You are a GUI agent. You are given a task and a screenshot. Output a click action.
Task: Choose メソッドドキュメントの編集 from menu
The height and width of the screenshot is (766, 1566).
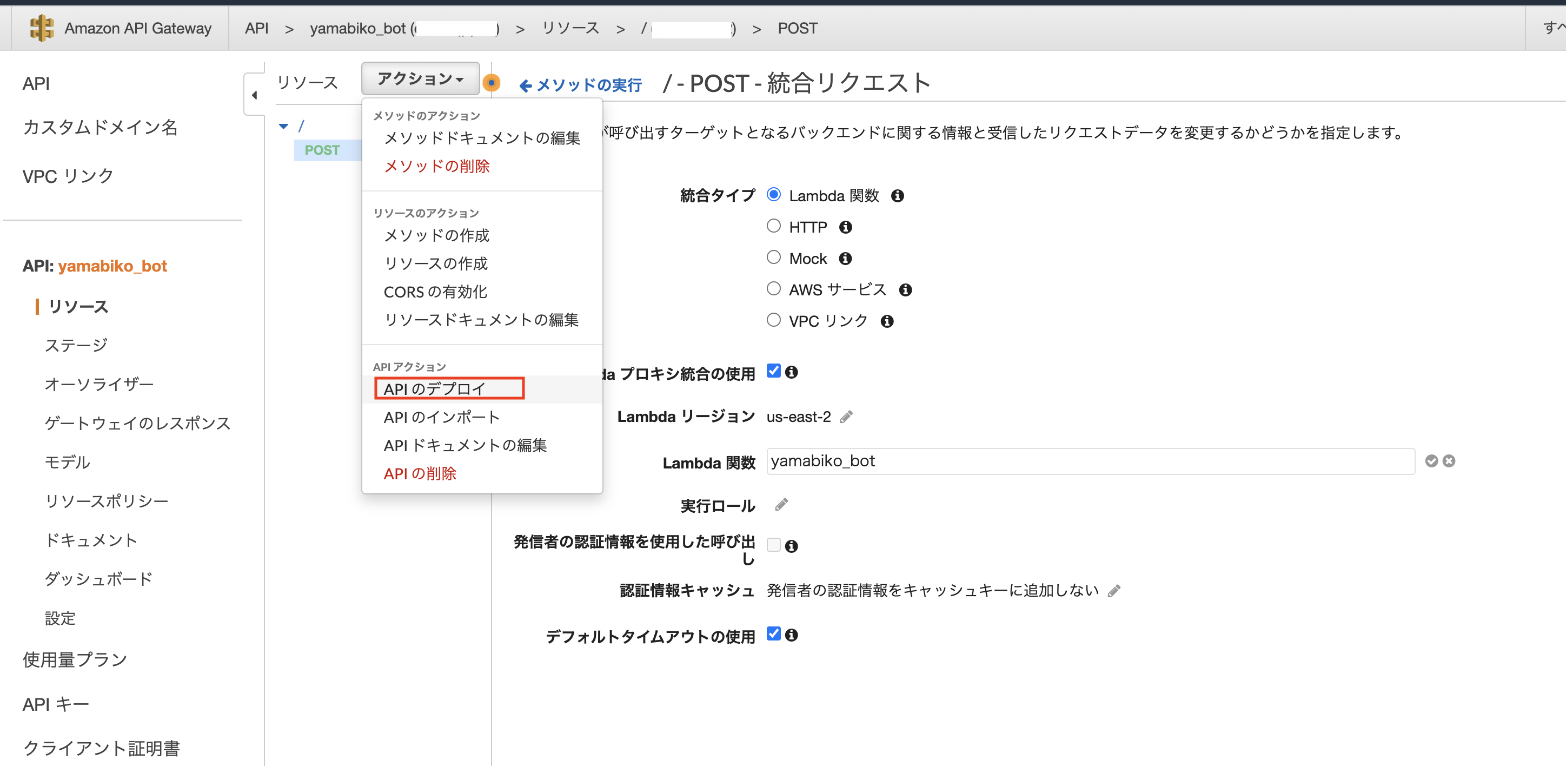(482, 138)
